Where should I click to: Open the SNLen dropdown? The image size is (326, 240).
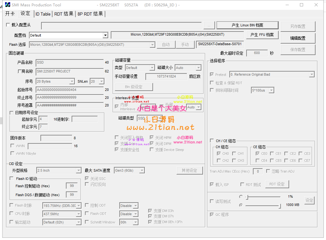coord(101,81)
